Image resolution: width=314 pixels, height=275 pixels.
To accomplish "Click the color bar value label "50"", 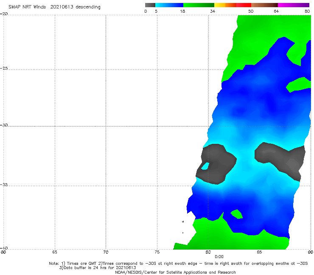I will (251, 11).
